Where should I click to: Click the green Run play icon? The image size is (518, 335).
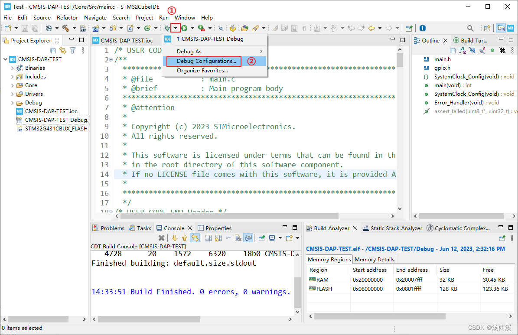(x=184, y=29)
